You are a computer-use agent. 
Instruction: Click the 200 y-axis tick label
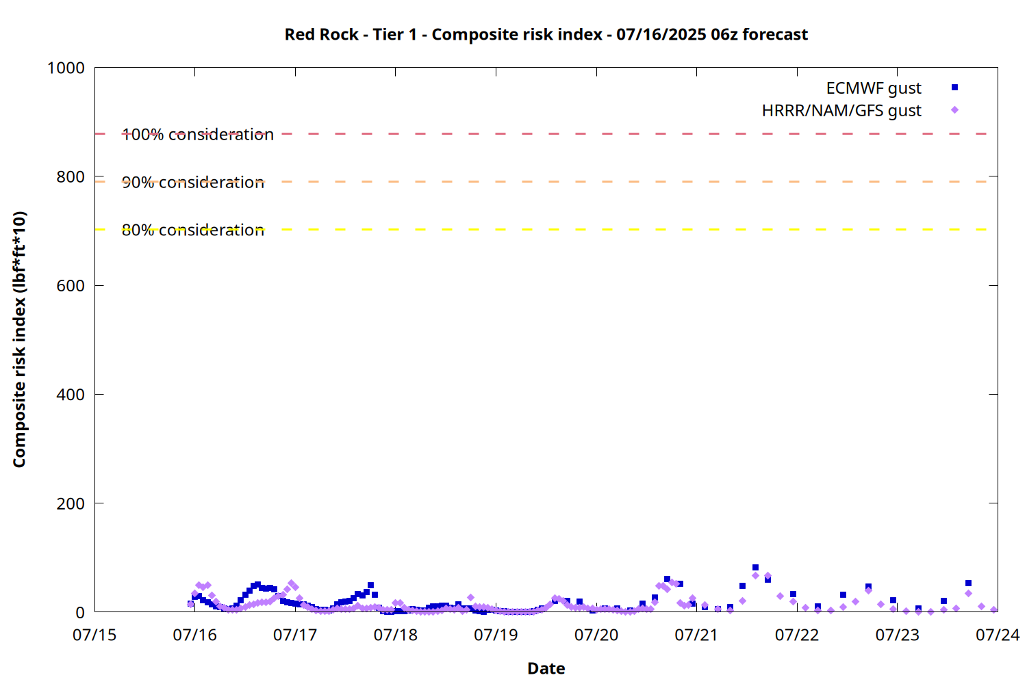[x=71, y=503]
